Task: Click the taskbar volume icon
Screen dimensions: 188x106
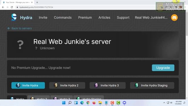Action: pos(171,103)
